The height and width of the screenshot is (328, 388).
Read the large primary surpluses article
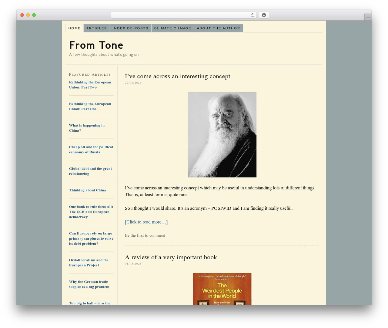91,238
